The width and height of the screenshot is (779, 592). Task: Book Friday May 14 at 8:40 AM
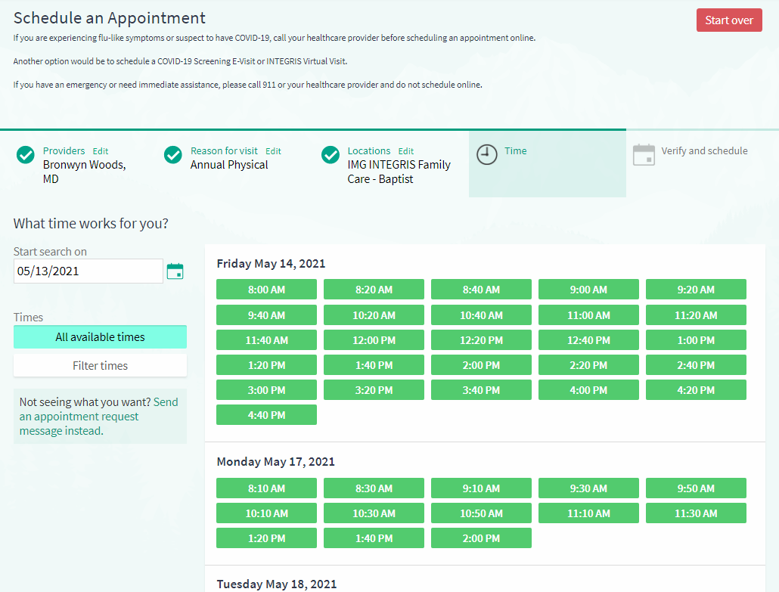point(481,290)
